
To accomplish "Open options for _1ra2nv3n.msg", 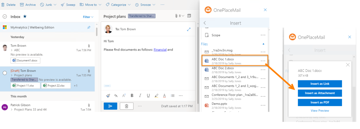I will (x=263, y=52).
